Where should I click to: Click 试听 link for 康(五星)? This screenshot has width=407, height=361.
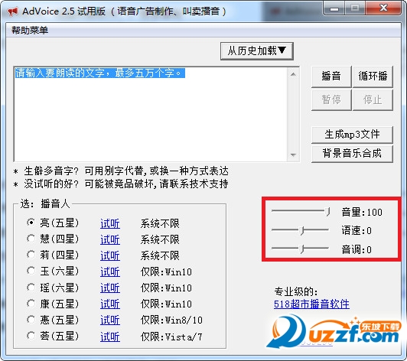click(110, 304)
